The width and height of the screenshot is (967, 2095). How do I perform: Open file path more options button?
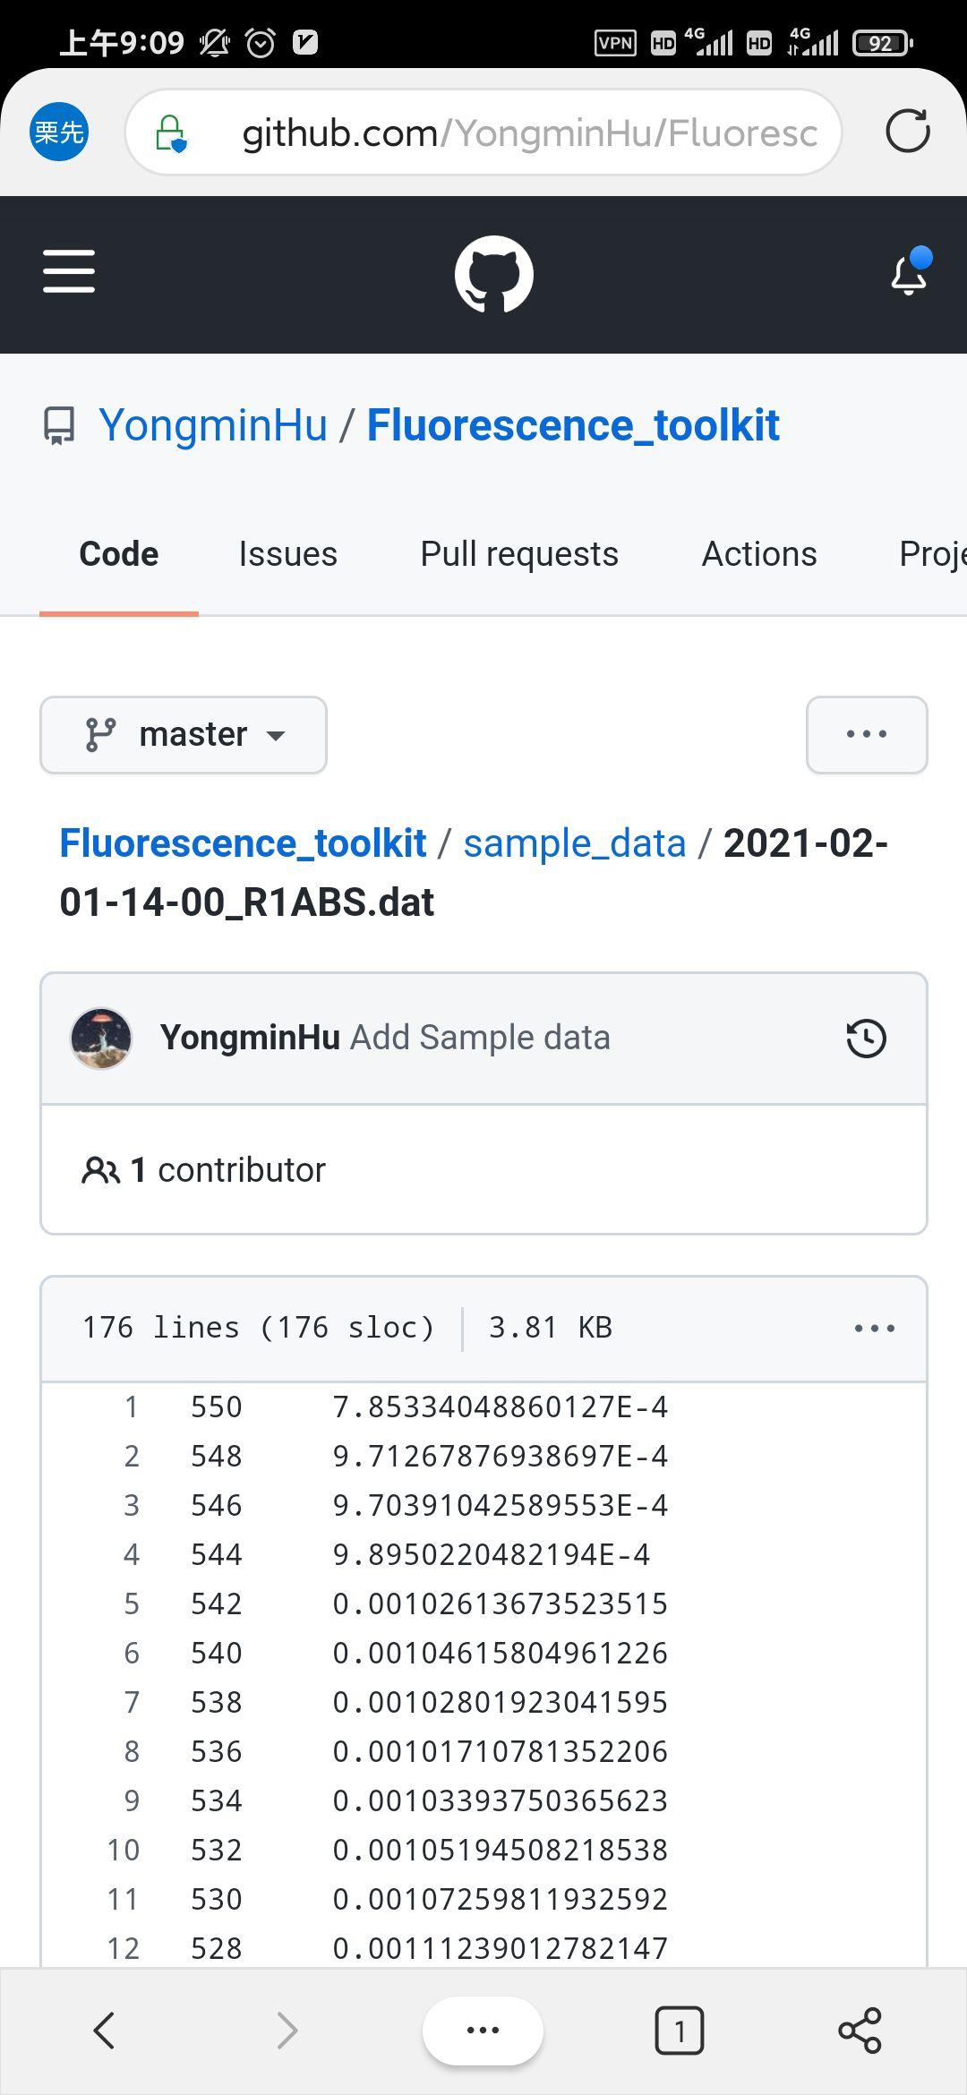coord(866,735)
